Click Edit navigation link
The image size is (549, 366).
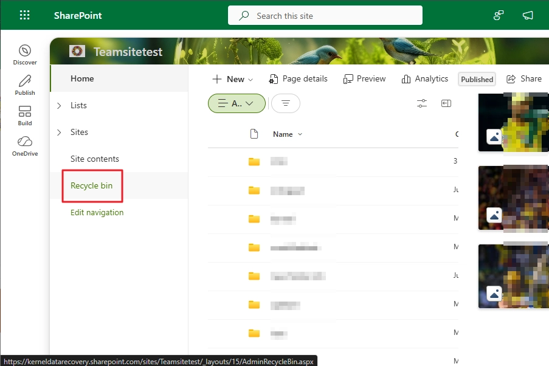pos(97,213)
